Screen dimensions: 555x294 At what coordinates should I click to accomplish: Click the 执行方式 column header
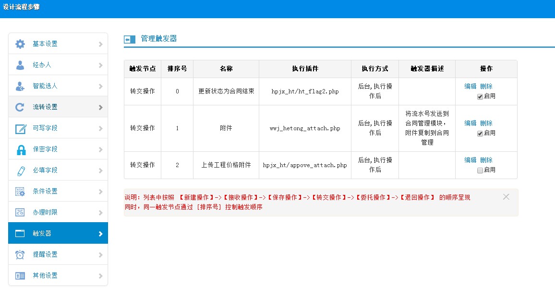tap(375, 69)
